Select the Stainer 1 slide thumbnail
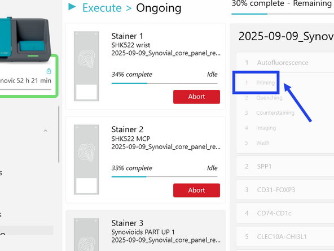The width and height of the screenshot is (334, 251). pos(86,66)
